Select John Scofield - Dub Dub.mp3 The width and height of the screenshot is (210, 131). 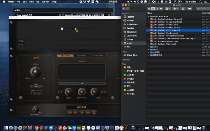coord(165,33)
